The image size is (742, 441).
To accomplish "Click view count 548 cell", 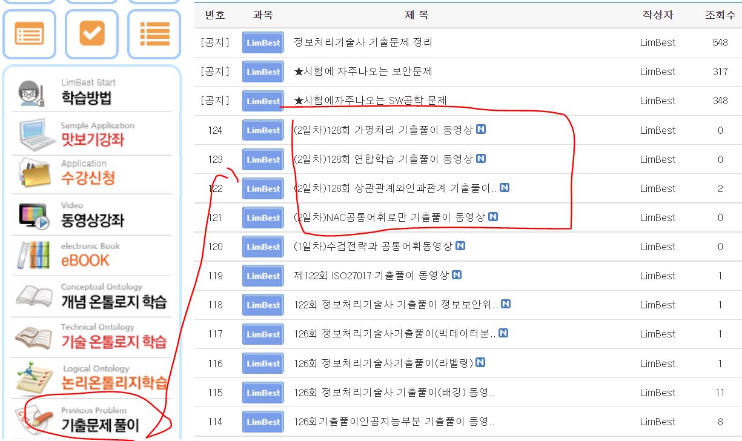I will [720, 42].
